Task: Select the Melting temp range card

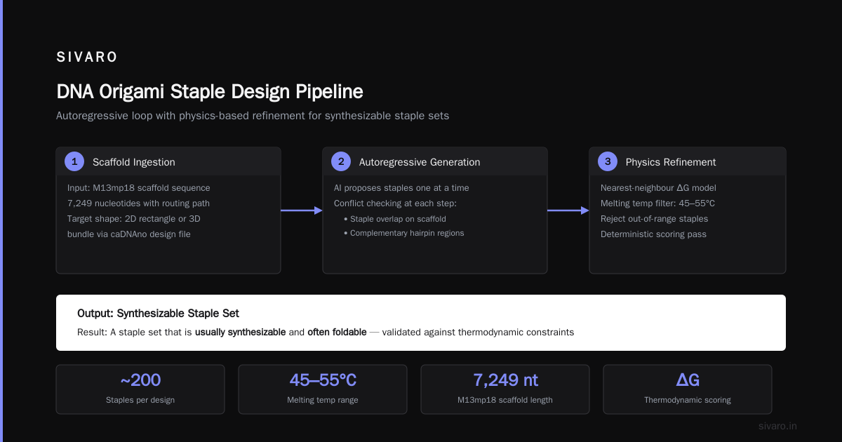Action: [323, 388]
